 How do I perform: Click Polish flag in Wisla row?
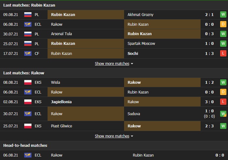click(x=28, y=82)
